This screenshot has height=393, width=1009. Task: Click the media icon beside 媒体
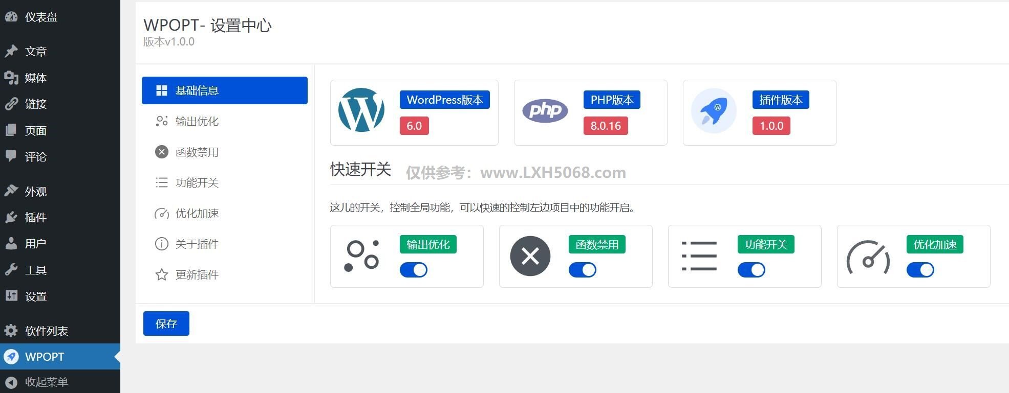tap(11, 78)
